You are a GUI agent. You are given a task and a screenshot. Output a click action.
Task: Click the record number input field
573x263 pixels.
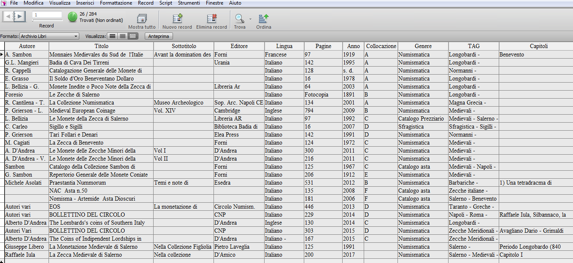pos(47,15)
